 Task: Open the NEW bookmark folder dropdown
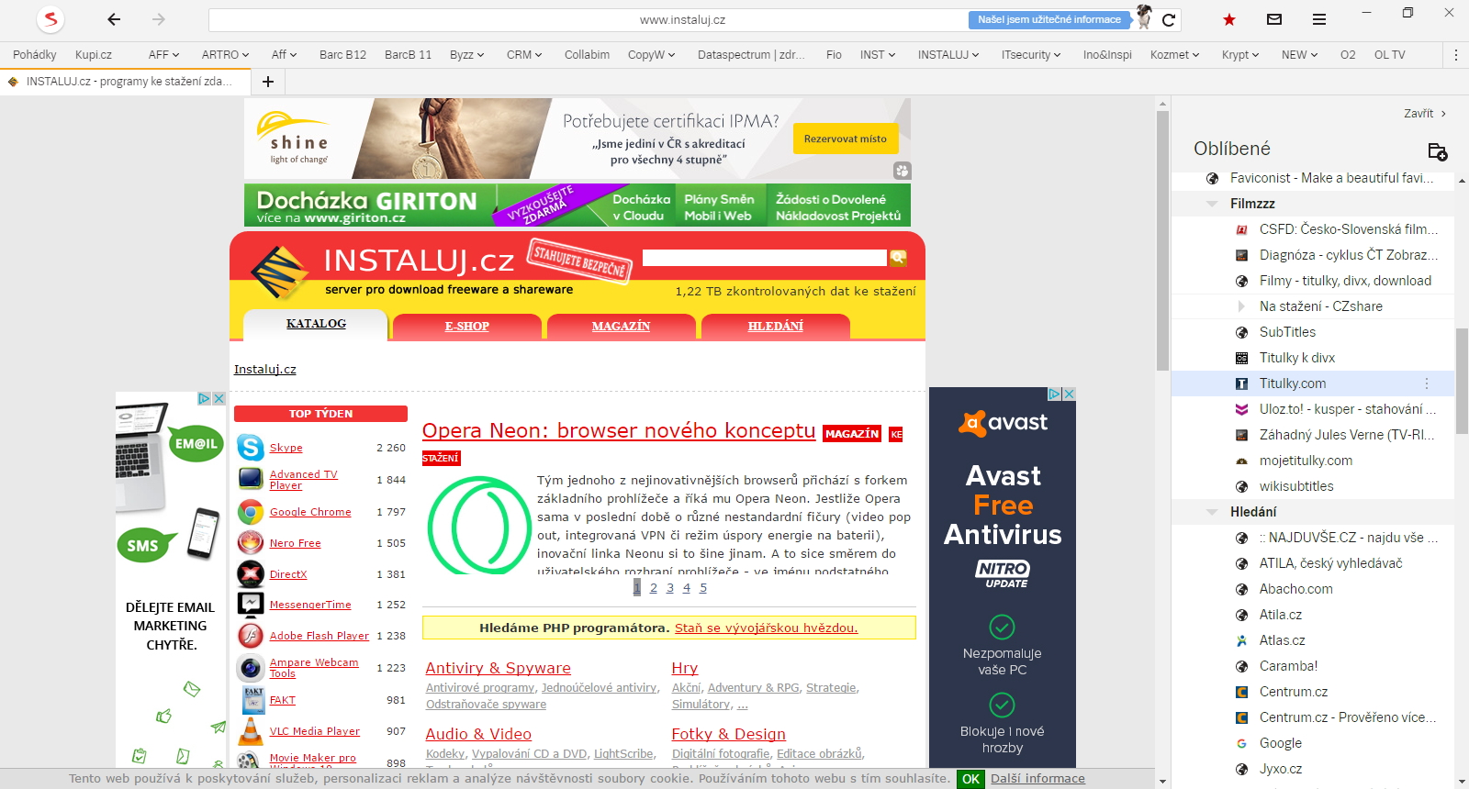(1299, 55)
